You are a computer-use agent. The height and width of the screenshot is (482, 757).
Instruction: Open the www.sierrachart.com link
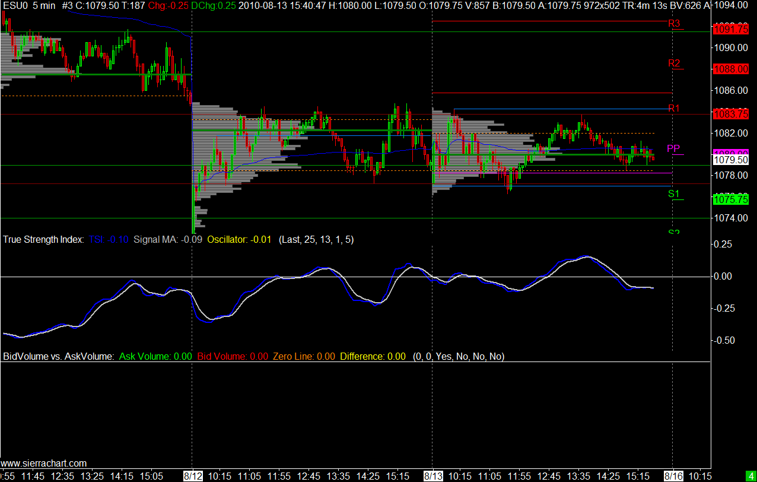coord(44,463)
